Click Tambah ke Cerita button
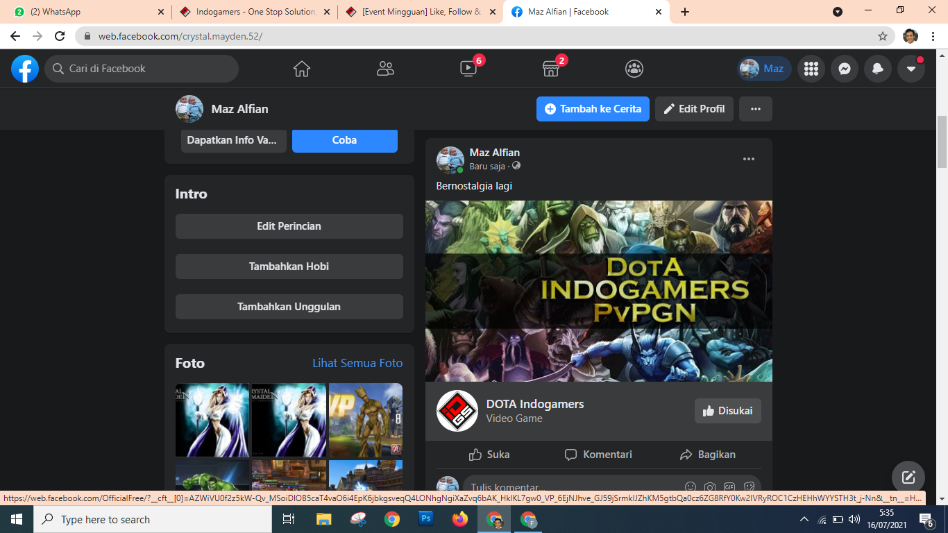The height and width of the screenshot is (533, 948). click(593, 109)
